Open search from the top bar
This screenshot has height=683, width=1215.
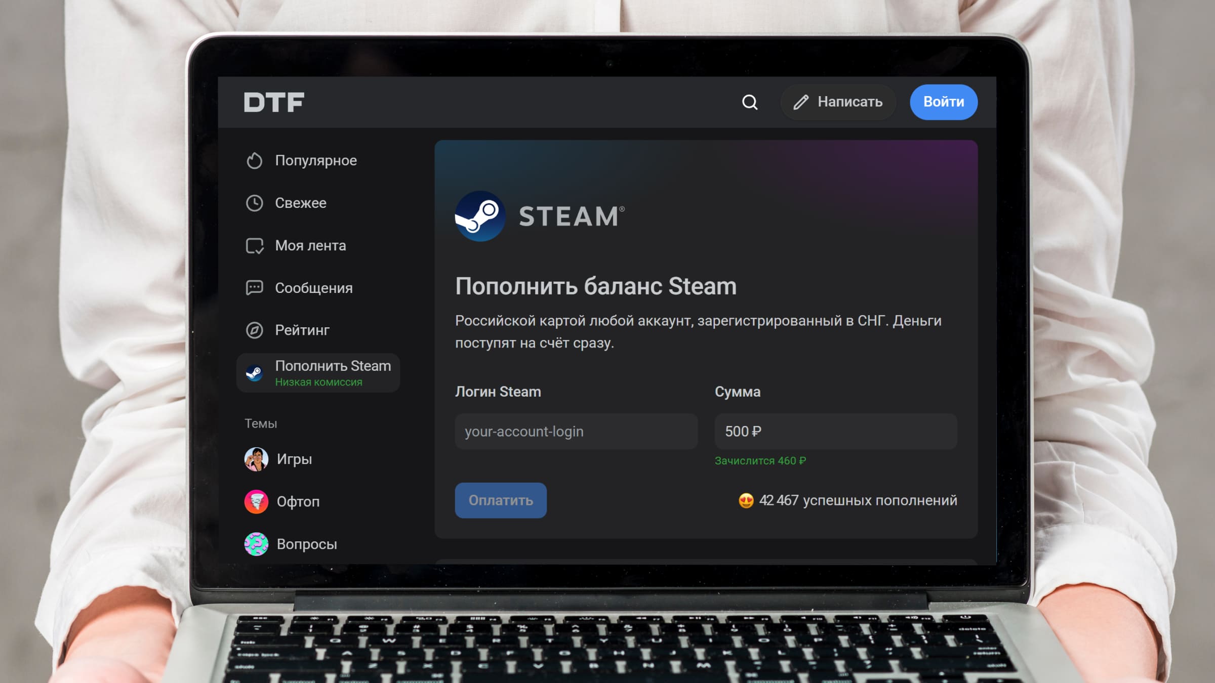pyautogui.click(x=750, y=102)
